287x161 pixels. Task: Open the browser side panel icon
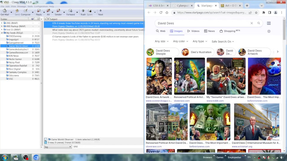pyautogui.click(x=270, y=13)
